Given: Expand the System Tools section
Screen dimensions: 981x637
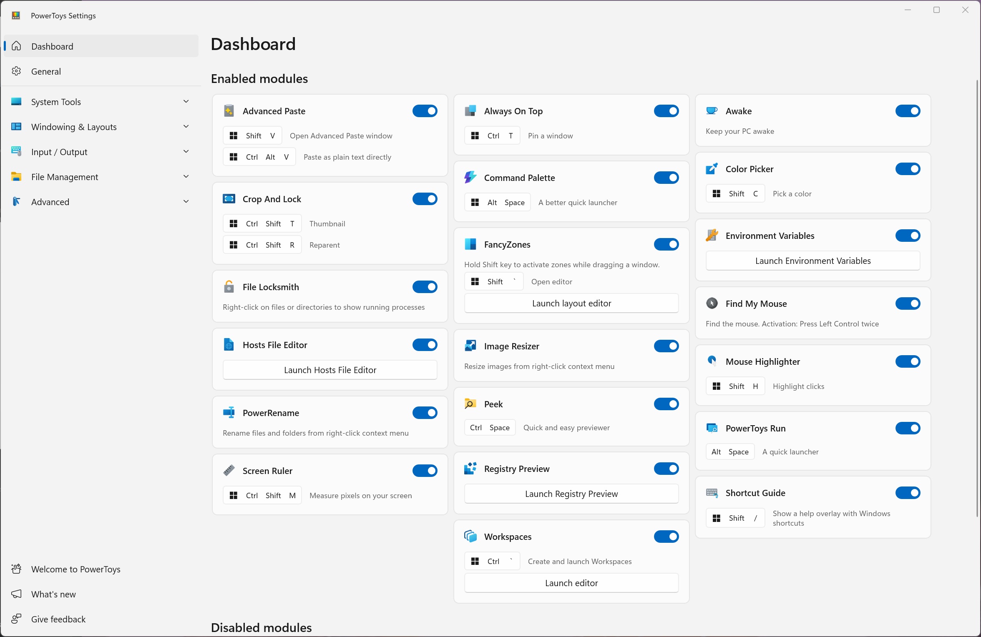Looking at the screenshot, I should click(x=101, y=102).
